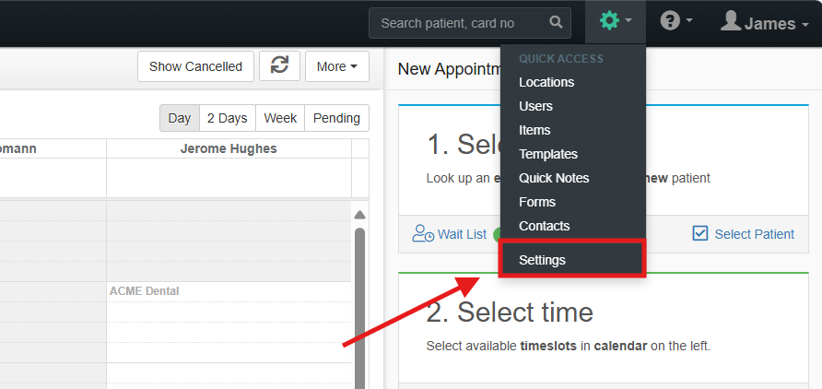Click the Wait List link
The width and height of the screenshot is (822, 389).
pyautogui.click(x=462, y=234)
